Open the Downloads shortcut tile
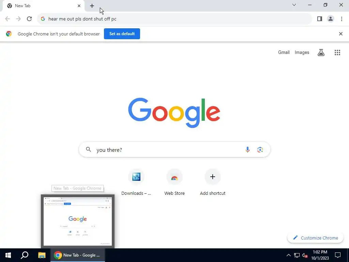349x262 pixels. [x=136, y=183]
